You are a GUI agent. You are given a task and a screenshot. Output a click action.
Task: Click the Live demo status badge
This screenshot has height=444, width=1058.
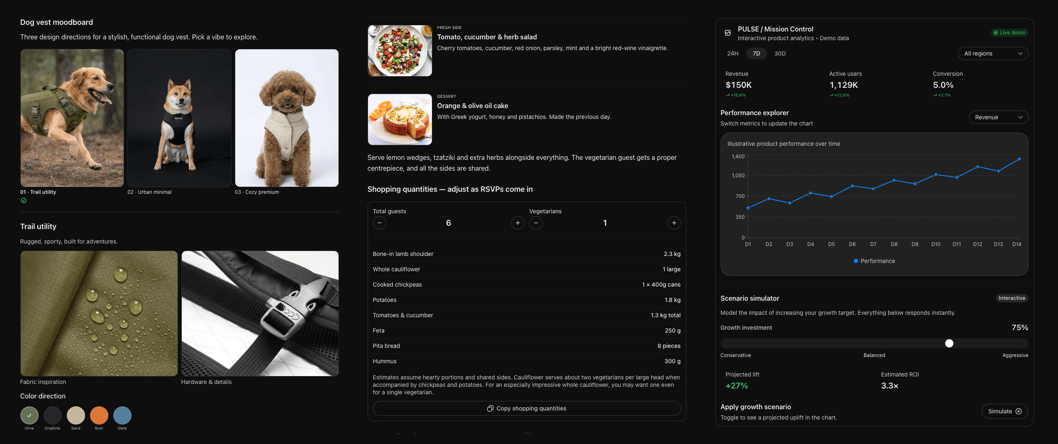tap(1009, 33)
